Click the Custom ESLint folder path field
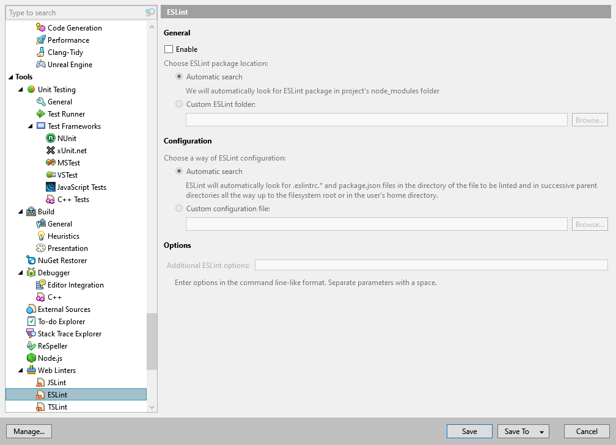616x445 pixels. [376, 120]
